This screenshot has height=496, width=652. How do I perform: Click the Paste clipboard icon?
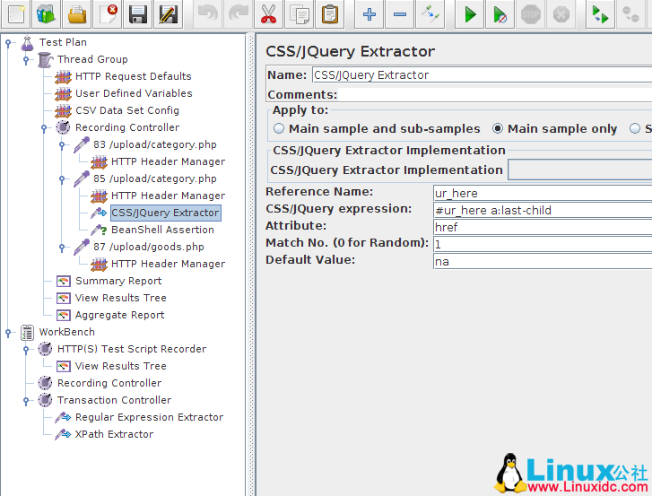330,14
